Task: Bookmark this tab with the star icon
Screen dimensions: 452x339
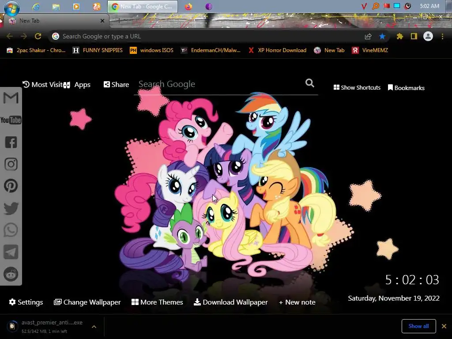Action: [x=382, y=36]
